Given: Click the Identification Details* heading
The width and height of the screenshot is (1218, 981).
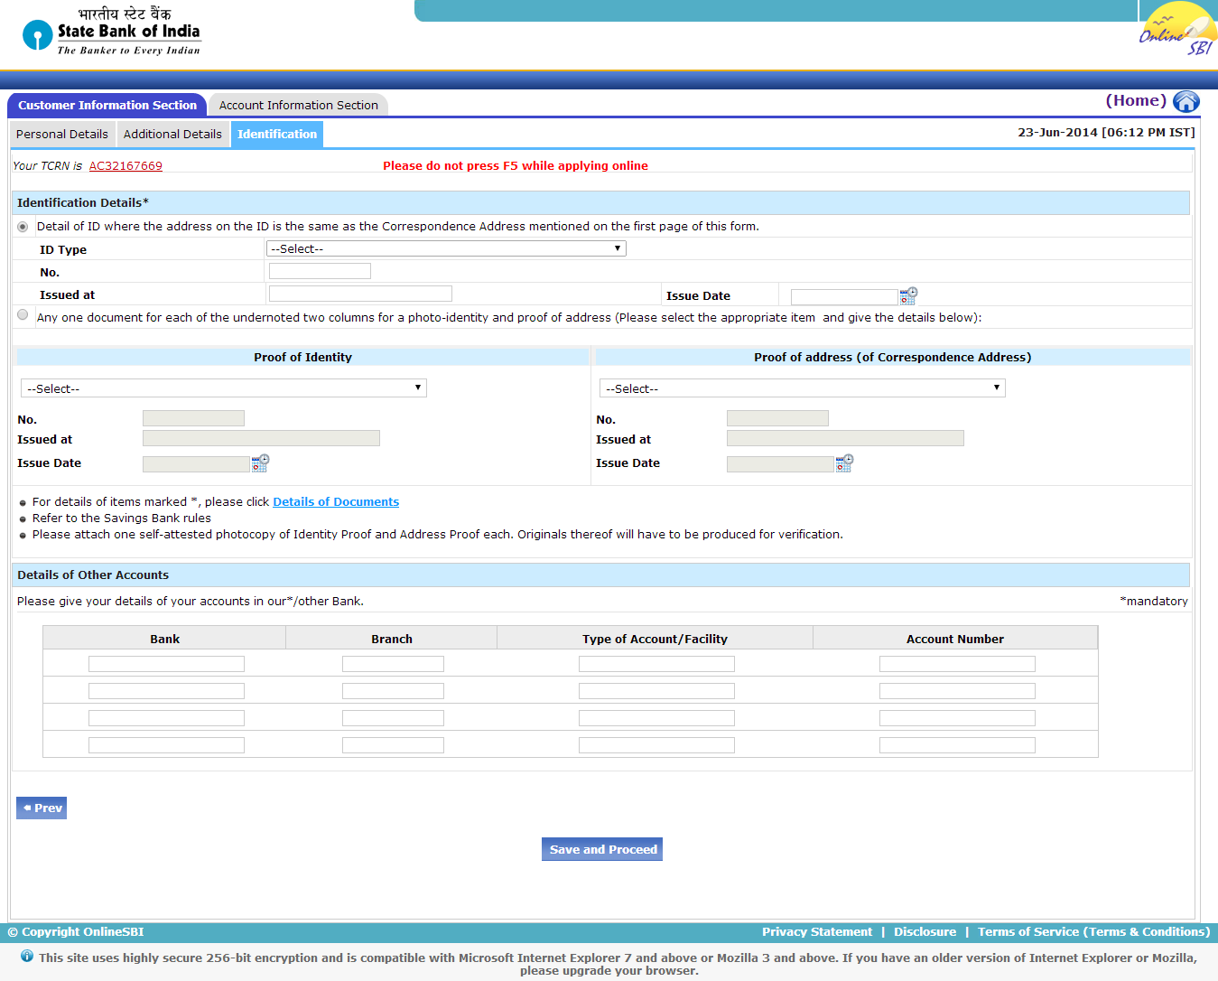Looking at the screenshot, I should (83, 202).
